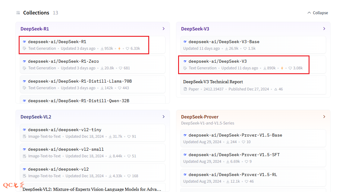Click the lightning bolt icon on DeepSeek-R1
This screenshot has width=352, height=192.
tap(119, 49)
